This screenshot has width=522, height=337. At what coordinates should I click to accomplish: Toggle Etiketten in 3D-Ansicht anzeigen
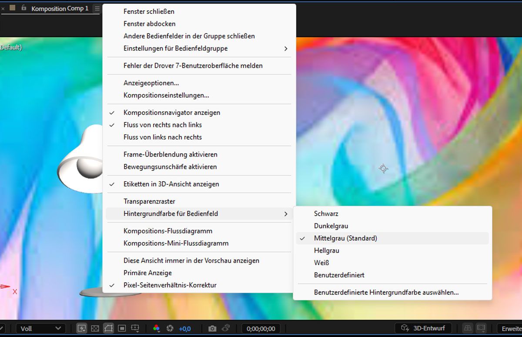tap(199, 184)
